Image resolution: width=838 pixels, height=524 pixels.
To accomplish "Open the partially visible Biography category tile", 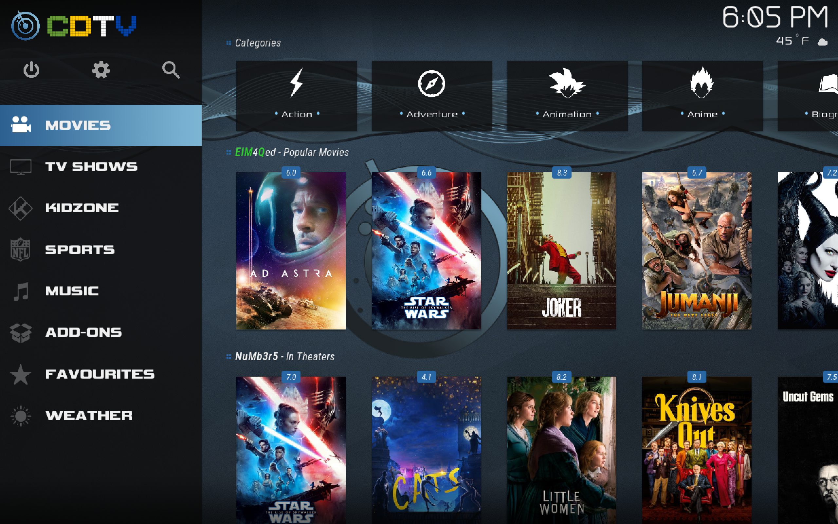I will point(808,96).
